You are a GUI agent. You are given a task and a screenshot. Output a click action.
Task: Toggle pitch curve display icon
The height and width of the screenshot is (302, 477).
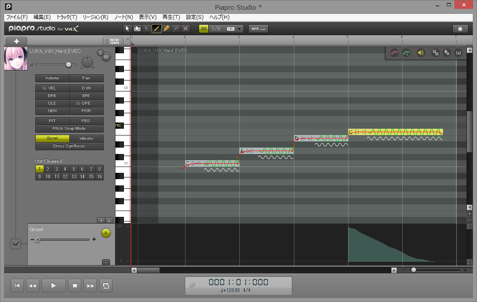pos(394,53)
